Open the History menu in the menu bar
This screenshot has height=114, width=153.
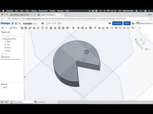tap(34, 11)
